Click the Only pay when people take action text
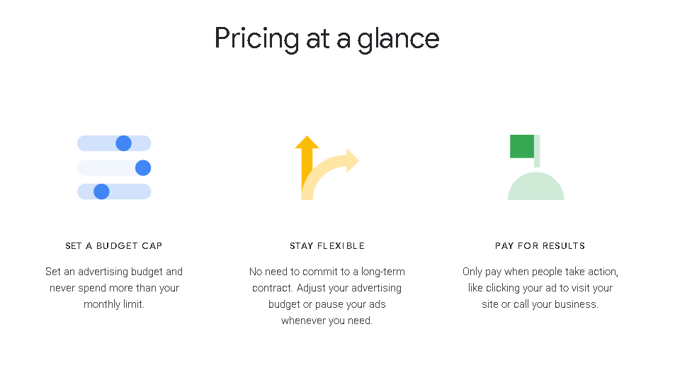 tap(540, 272)
